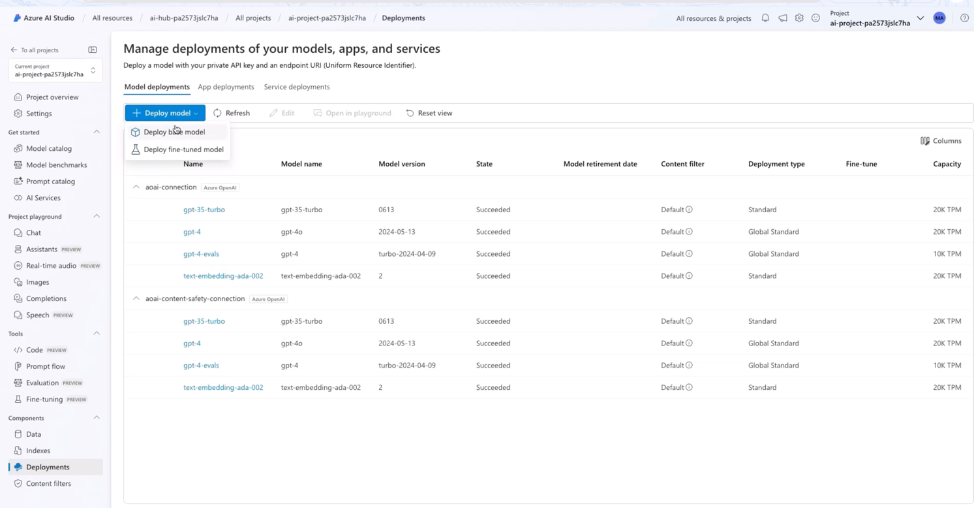The image size is (974, 508).
Task: Click the smiley feedback icon
Action: pyautogui.click(x=815, y=18)
